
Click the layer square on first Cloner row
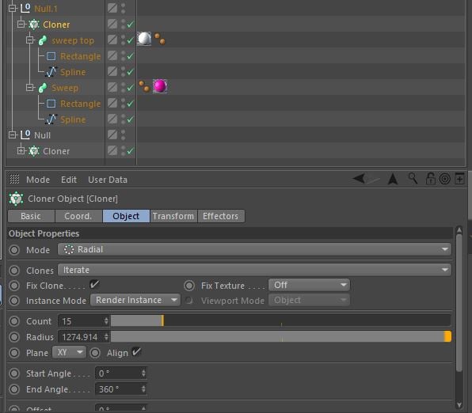112,24
